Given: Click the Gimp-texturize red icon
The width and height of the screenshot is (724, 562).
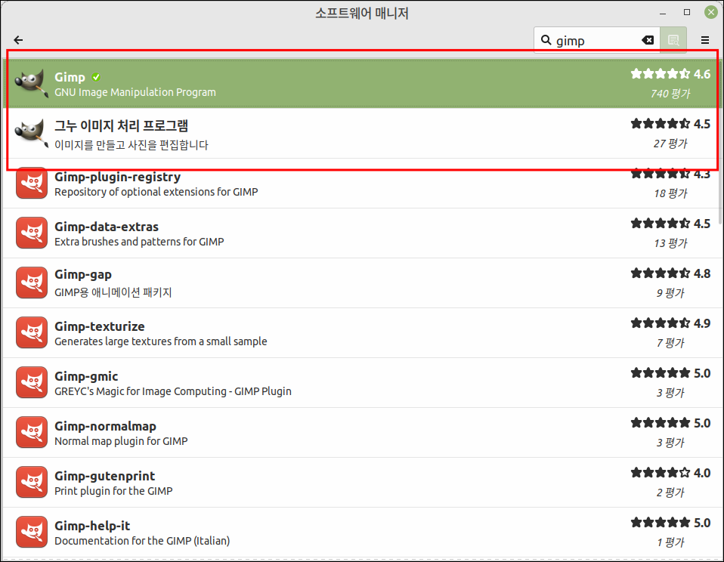Looking at the screenshot, I should pyautogui.click(x=32, y=332).
